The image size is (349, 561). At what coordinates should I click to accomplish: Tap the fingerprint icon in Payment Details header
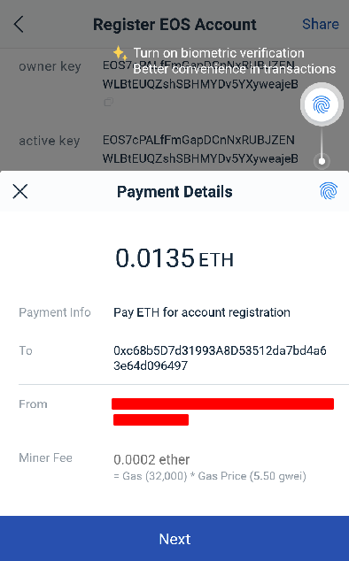pos(329,191)
